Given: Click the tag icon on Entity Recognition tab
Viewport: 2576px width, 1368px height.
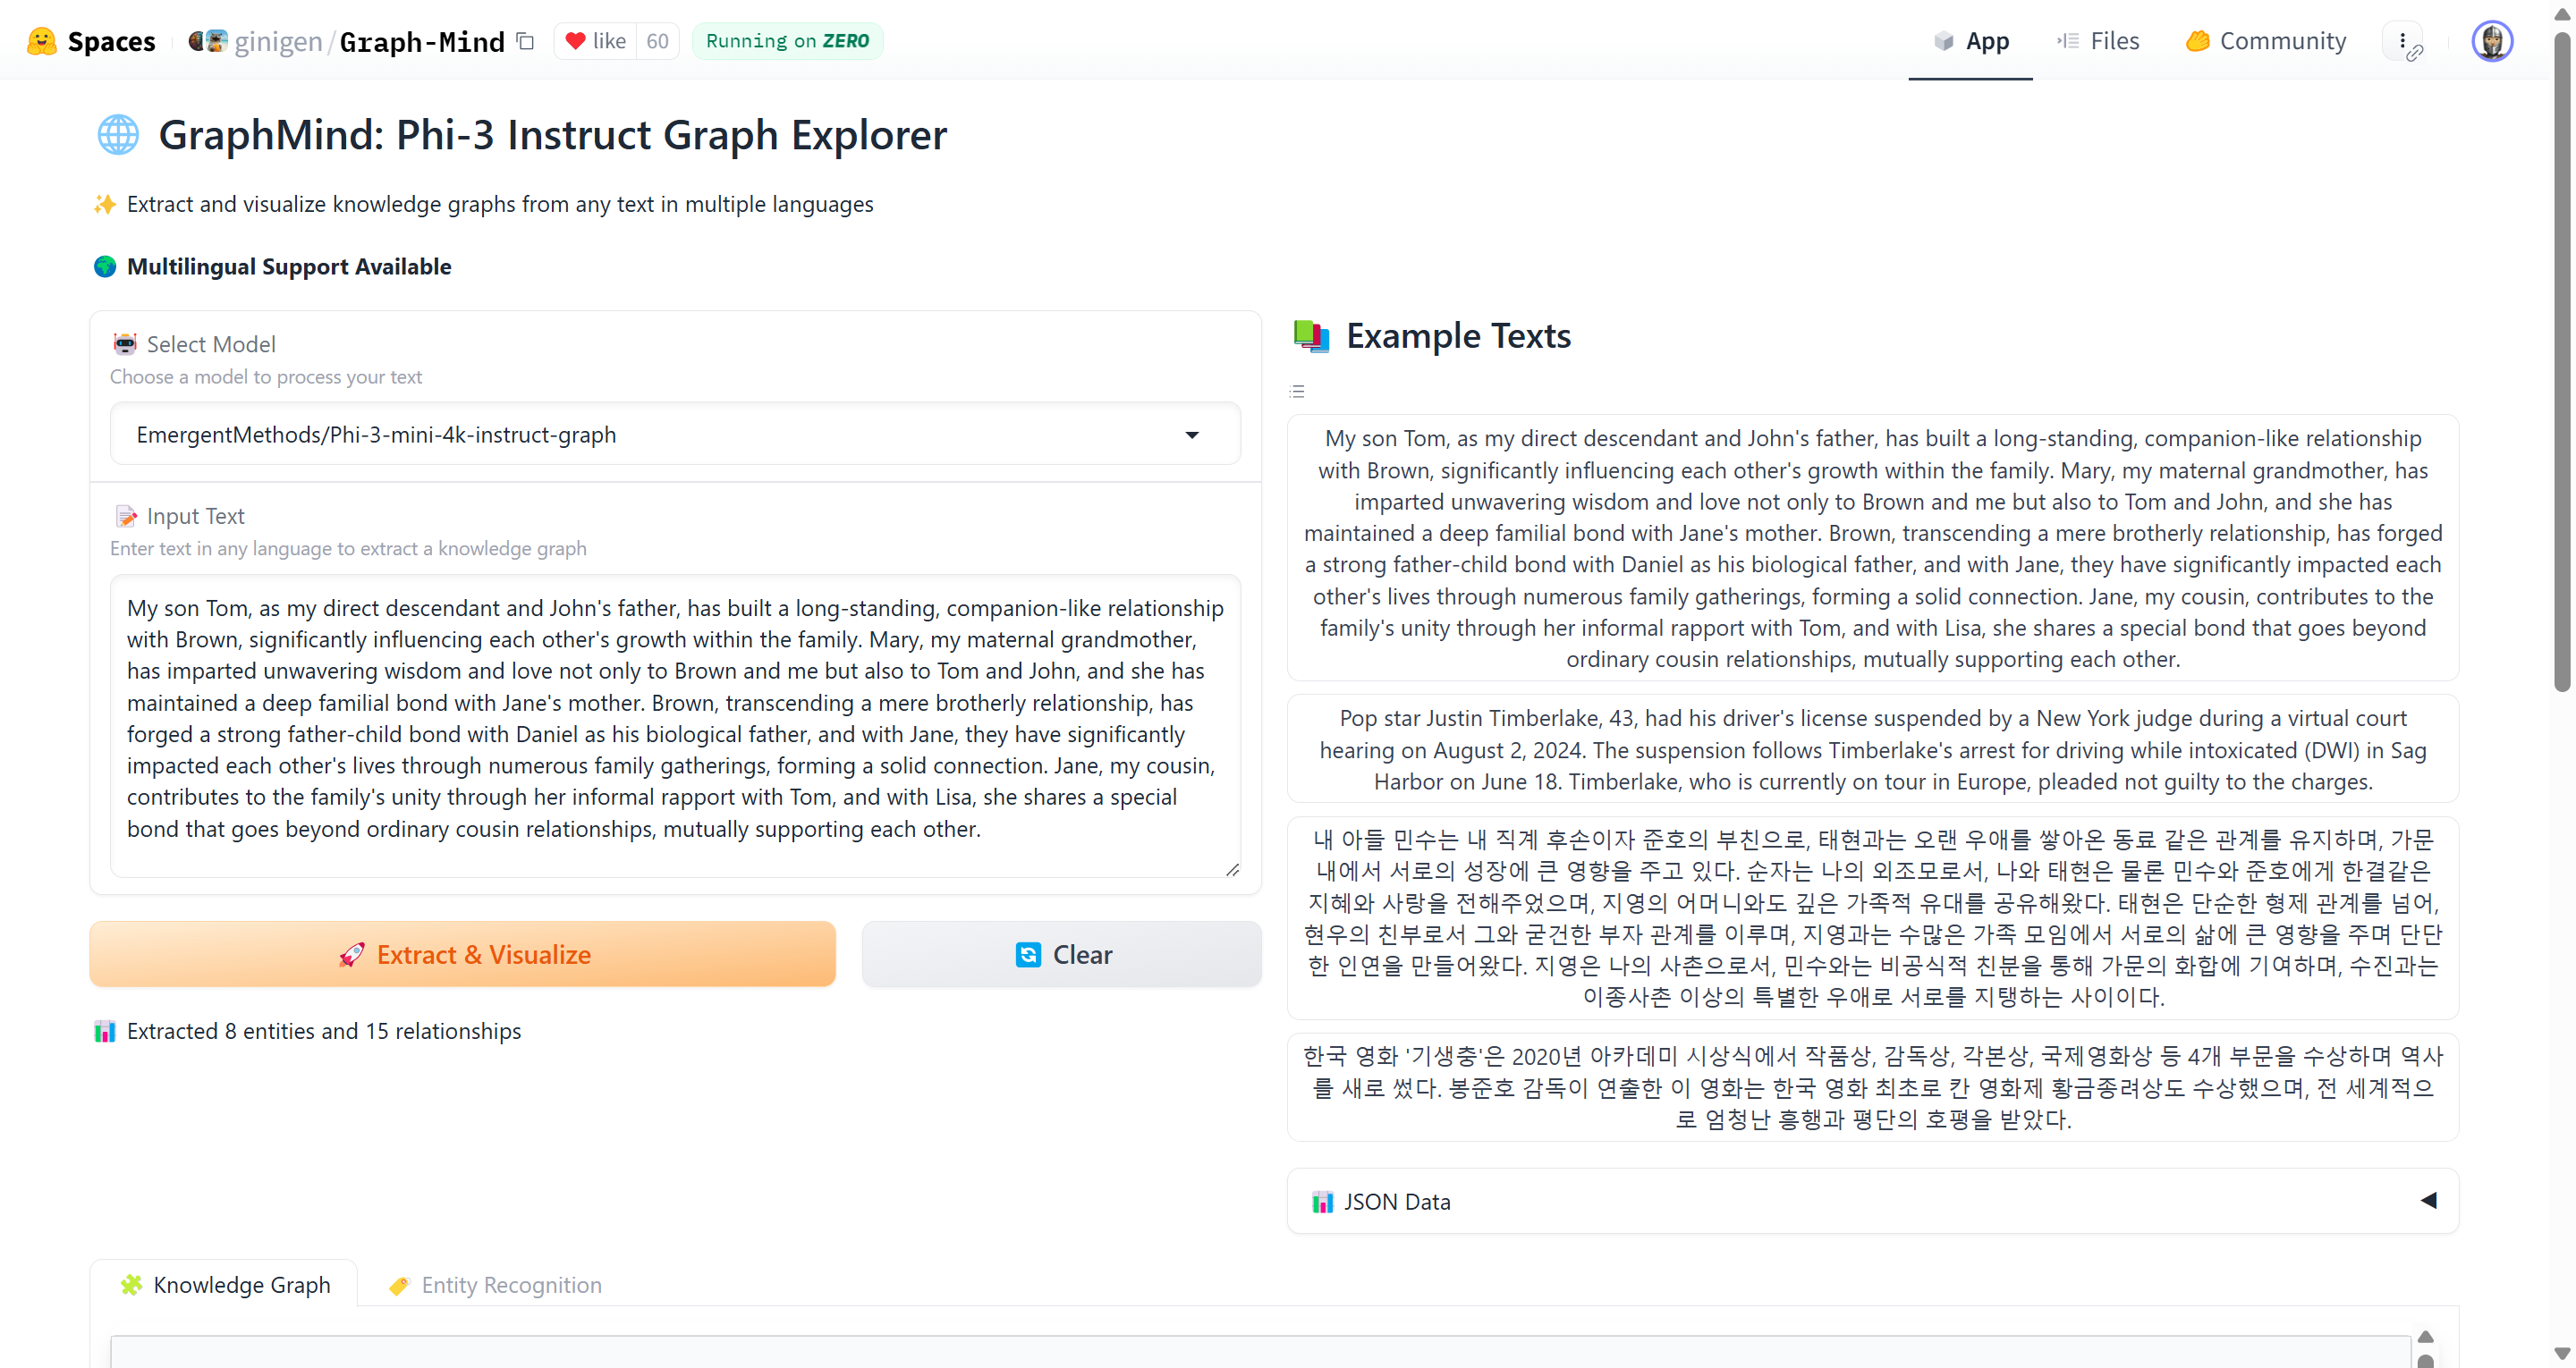Looking at the screenshot, I should (399, 1285).
